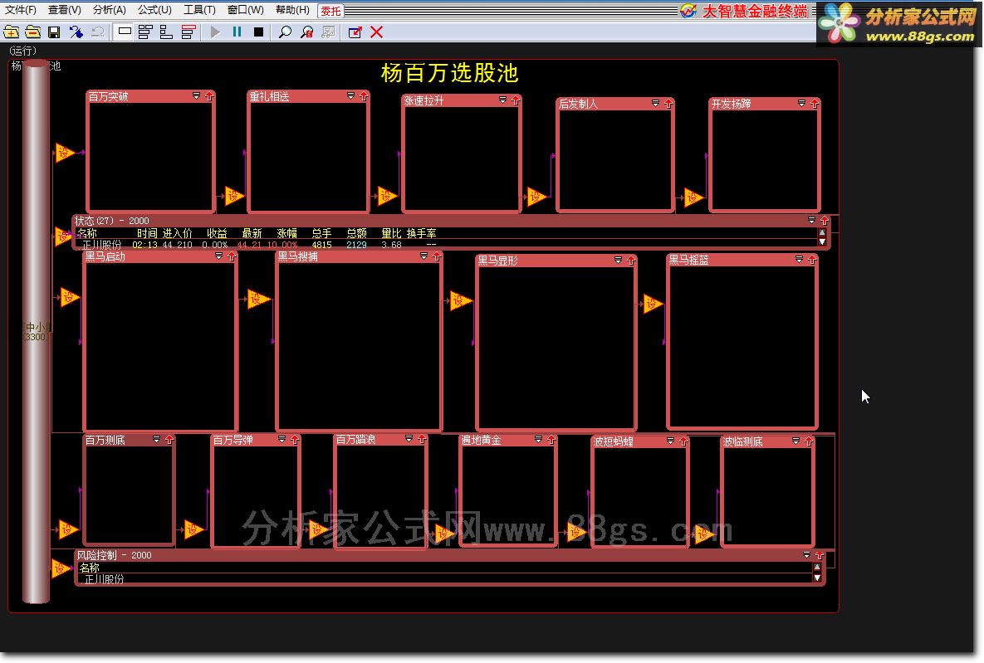Click the red X delete icon

(376, 32)
